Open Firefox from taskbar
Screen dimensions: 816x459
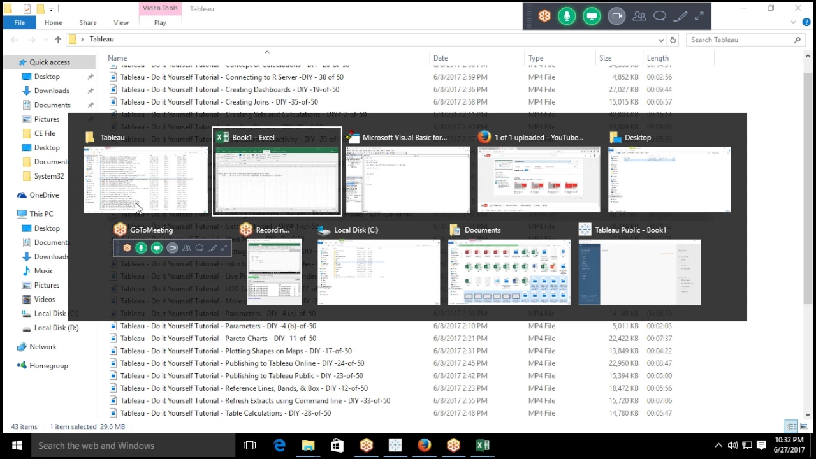point(424,446)
